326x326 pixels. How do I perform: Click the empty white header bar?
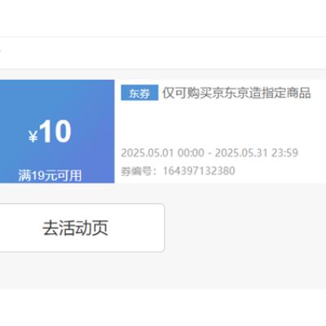tap(163, 53)
